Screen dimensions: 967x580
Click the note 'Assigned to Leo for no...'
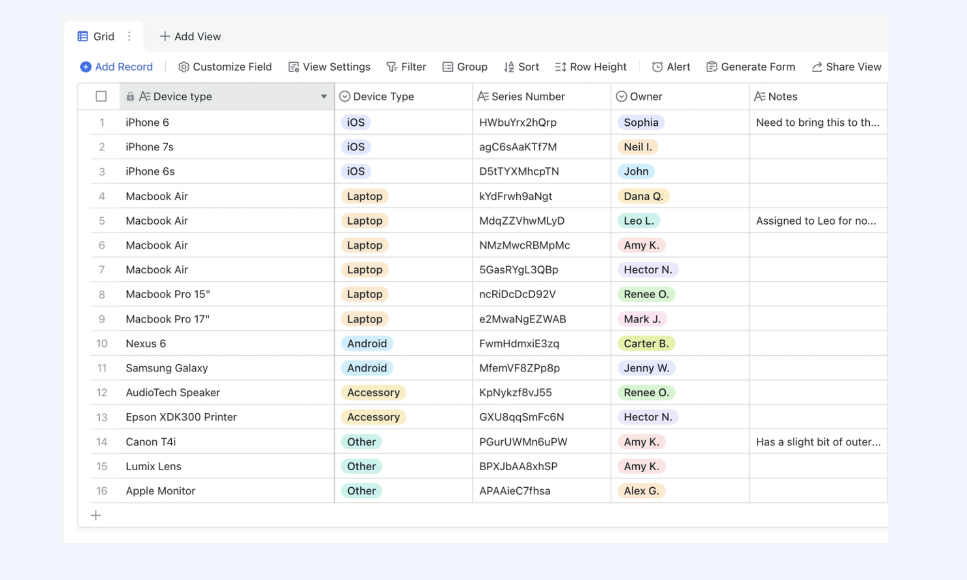pyautogui.click(x=816, y=221)
